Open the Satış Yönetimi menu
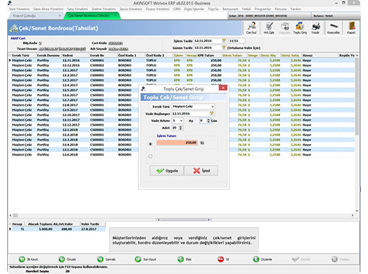 pyautogui.click(x=77, y=9)
